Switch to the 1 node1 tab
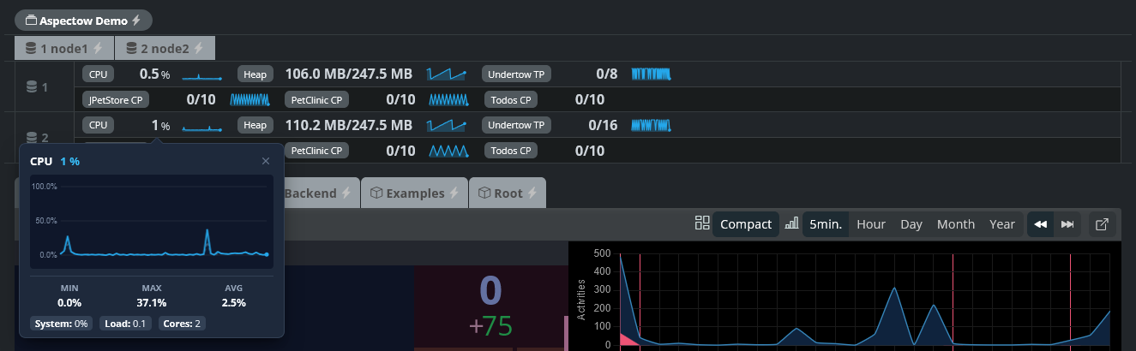 pyautogui.click(x=64, y=49)
